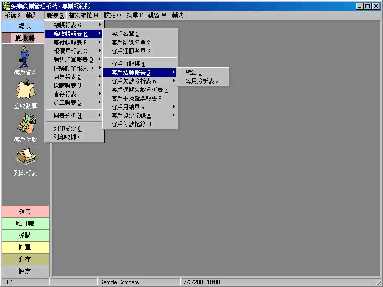
Task: Click the 總帳 general ledger sidebar button
Action: pos(24,26)
